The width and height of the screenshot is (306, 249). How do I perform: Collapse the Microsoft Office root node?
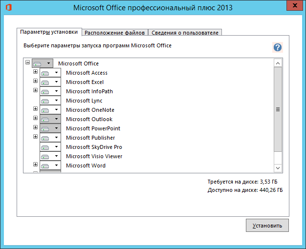coord(27,62)
